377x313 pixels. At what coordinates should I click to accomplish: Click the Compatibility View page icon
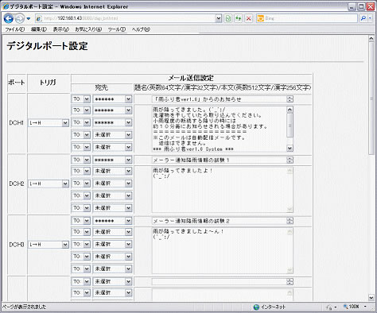coord(228,18)
